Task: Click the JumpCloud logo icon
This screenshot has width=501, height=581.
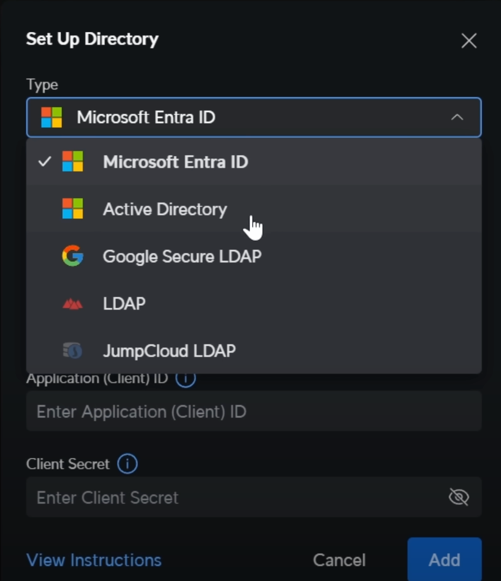Action: coord(73,351)
